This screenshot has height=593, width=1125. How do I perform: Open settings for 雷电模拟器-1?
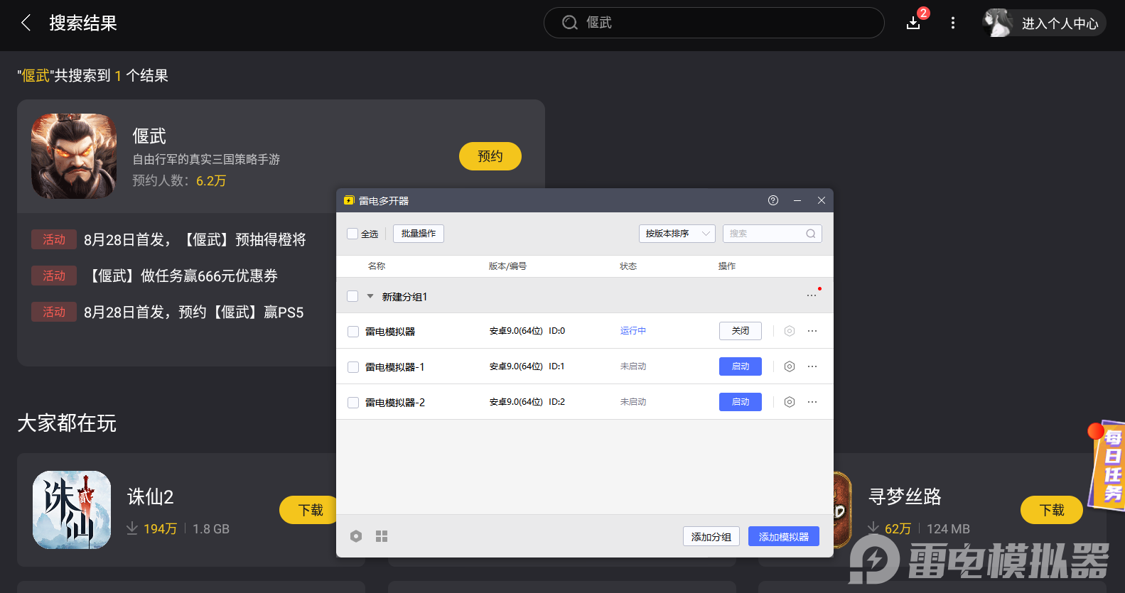pyautogui.click(x=790, y=366)
